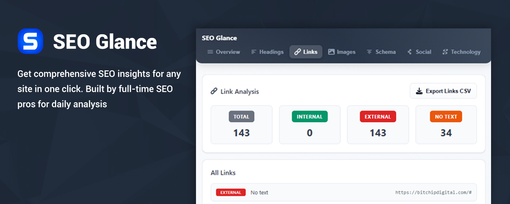This screenshot has width=510, height=204.
Task: Select the red EXTERNAL stat badge
Action: click(378, 117)
